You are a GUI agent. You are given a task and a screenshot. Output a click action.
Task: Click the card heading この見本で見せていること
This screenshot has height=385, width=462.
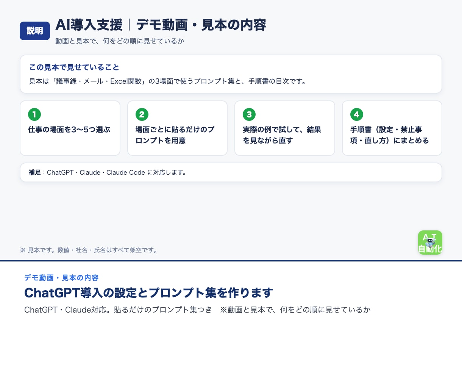pos(74,67)
